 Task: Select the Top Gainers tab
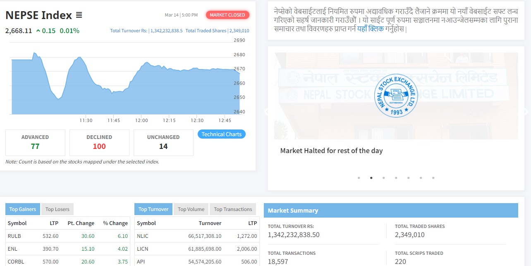[x=23, y=209]
